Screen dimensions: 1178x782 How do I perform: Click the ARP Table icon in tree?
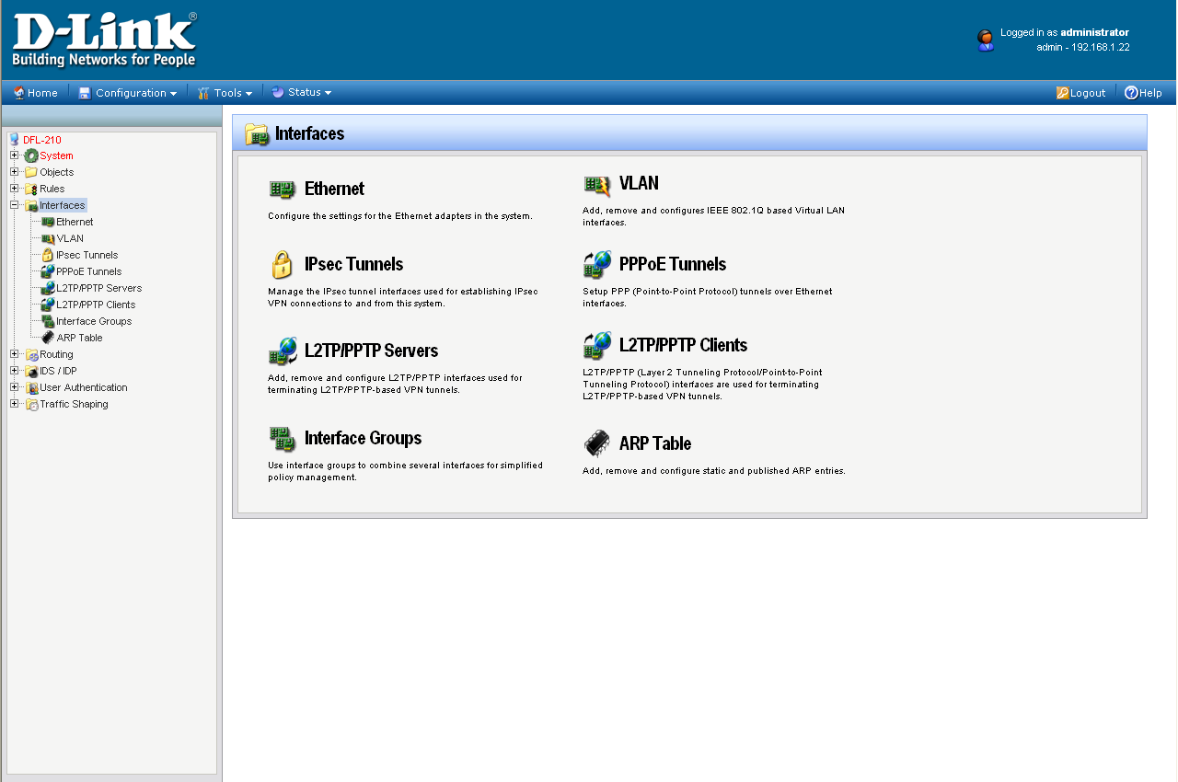tap(48, 338)
